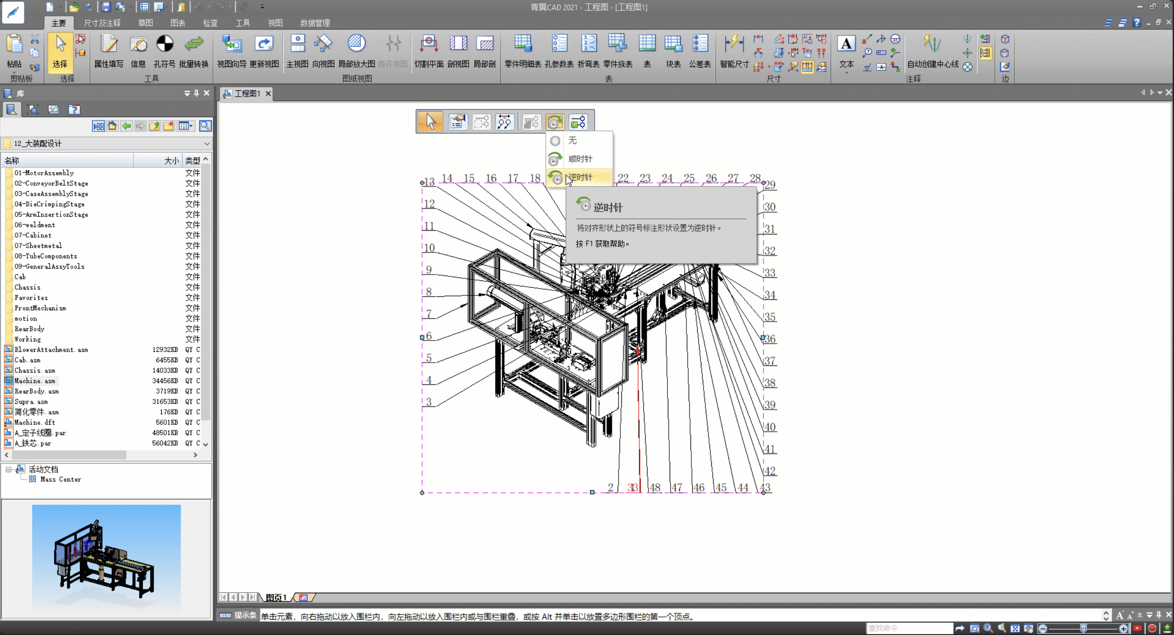Click the 粘贴 paste icon
This screenshot has height=635, width=1174.
14,44
